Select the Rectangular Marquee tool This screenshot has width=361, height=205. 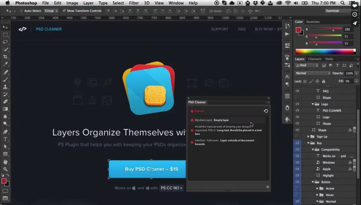[x=5, y=35]
